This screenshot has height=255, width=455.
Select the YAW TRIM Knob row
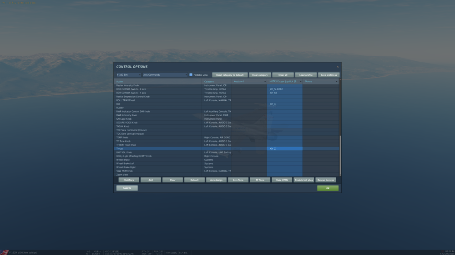(x=226, y=171)
